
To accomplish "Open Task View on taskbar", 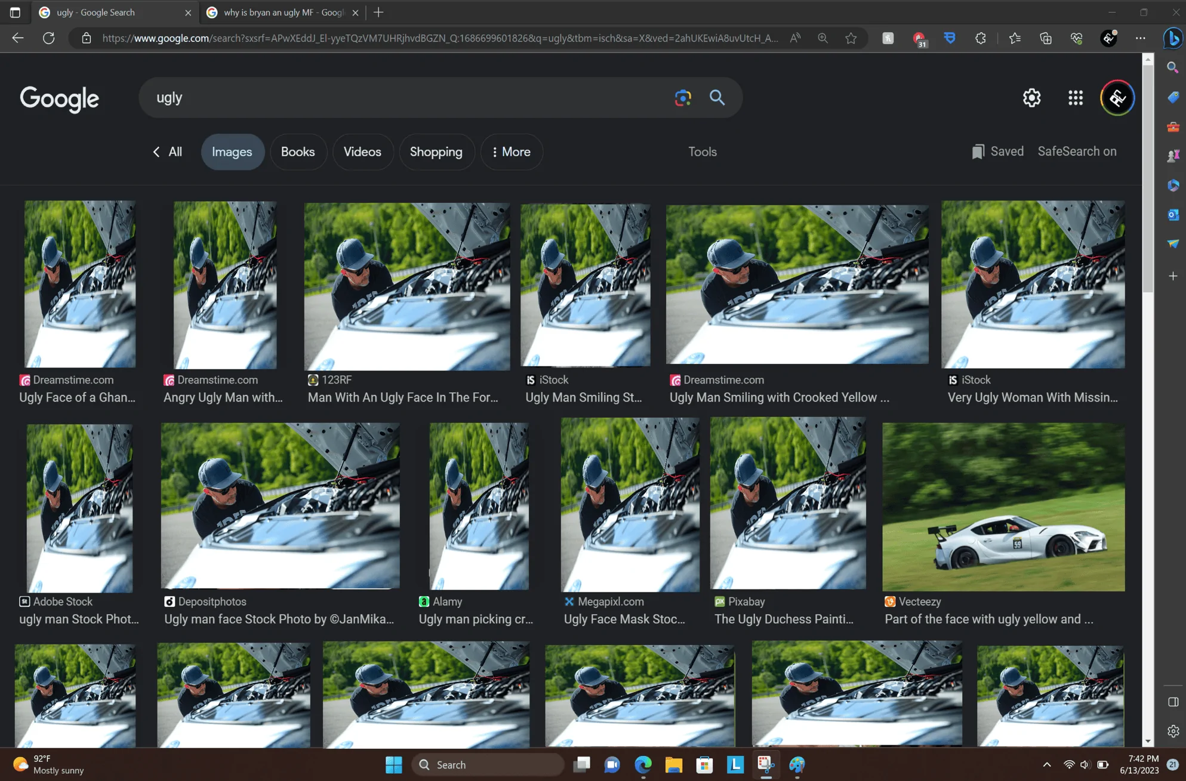I will (582, 765).
